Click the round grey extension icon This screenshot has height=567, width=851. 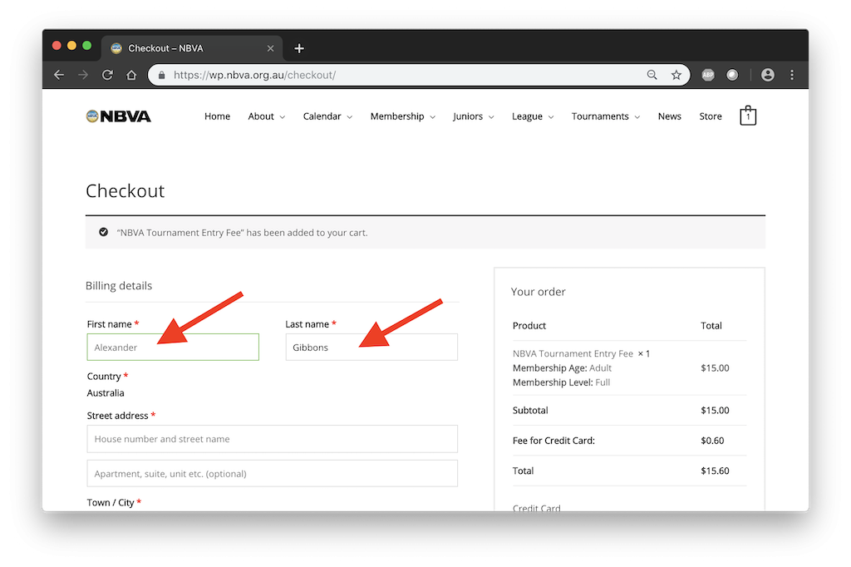point(732,75)
